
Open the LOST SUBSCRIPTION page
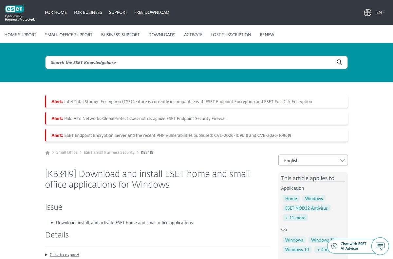tap(231, 35)
